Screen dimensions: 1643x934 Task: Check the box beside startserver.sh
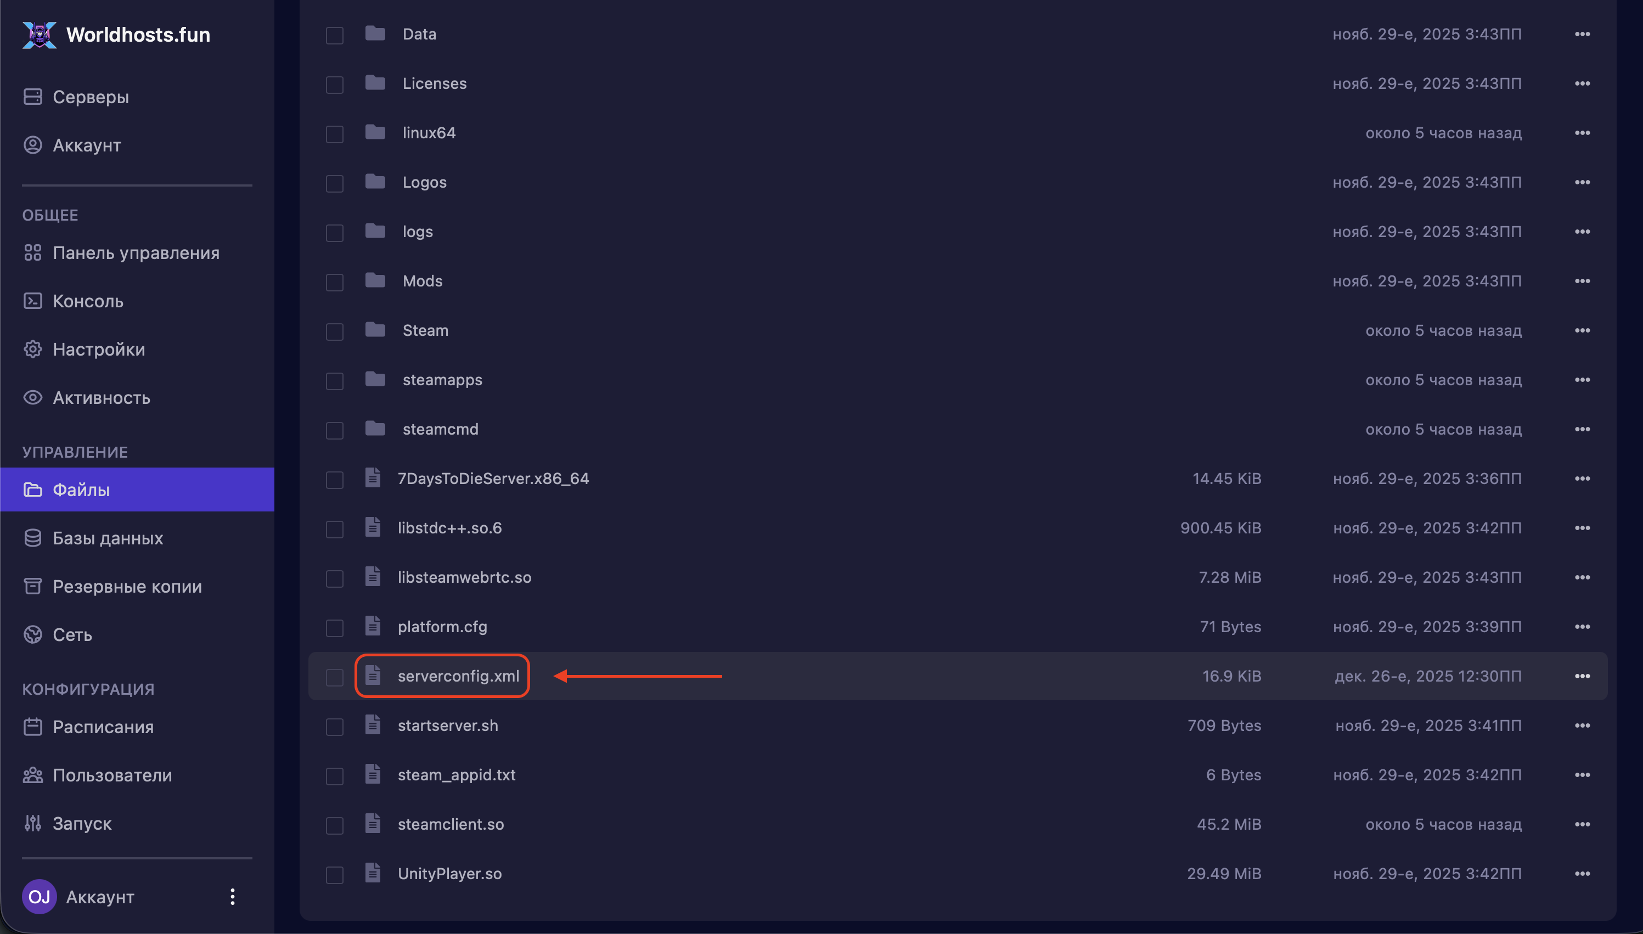click(335, 727)
